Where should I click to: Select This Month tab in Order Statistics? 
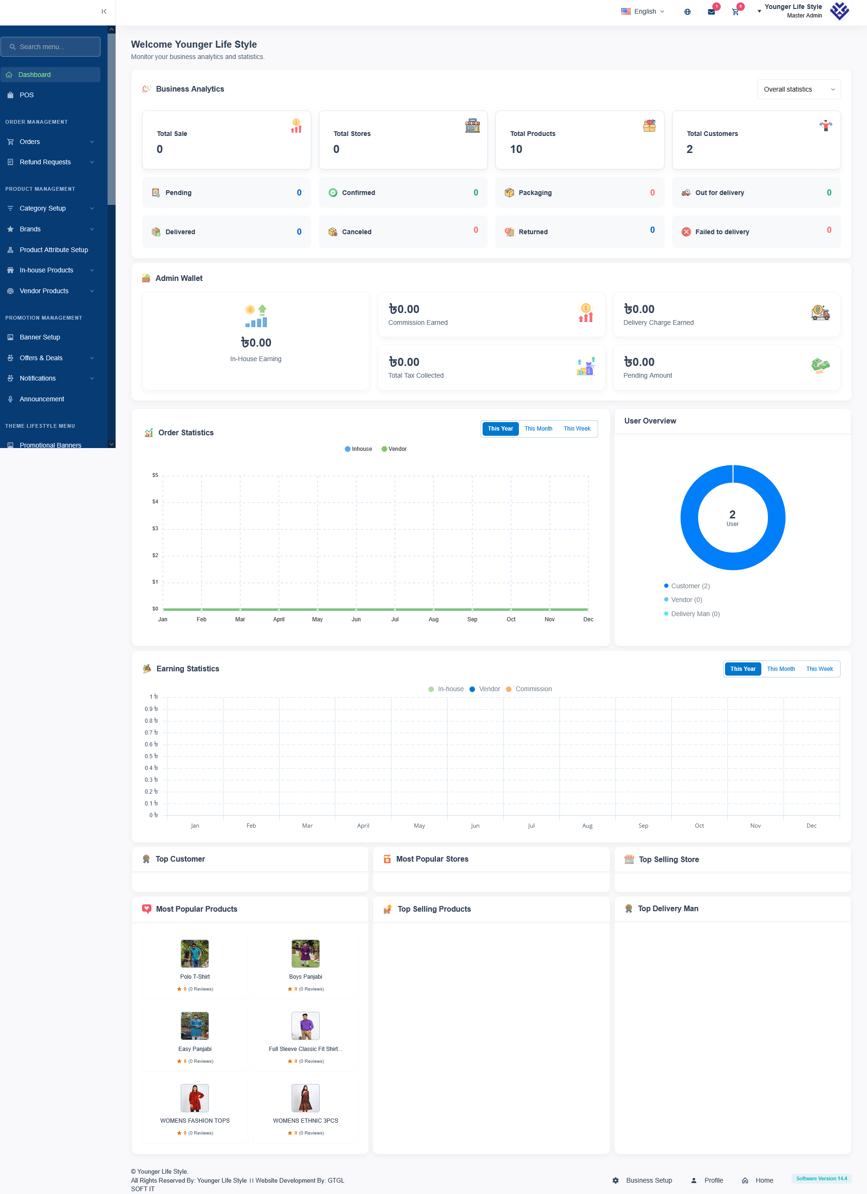tap(538, 429)
